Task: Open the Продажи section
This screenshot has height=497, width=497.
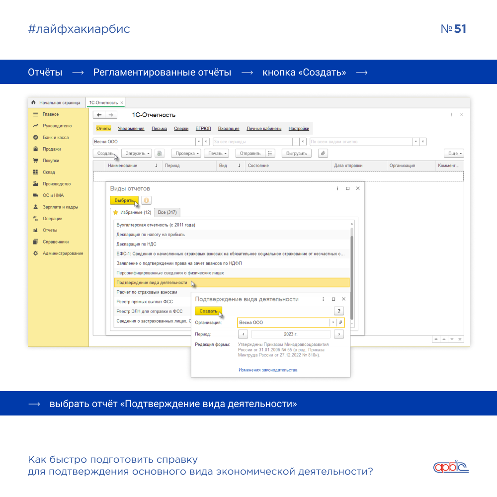Action: [52, 149]
